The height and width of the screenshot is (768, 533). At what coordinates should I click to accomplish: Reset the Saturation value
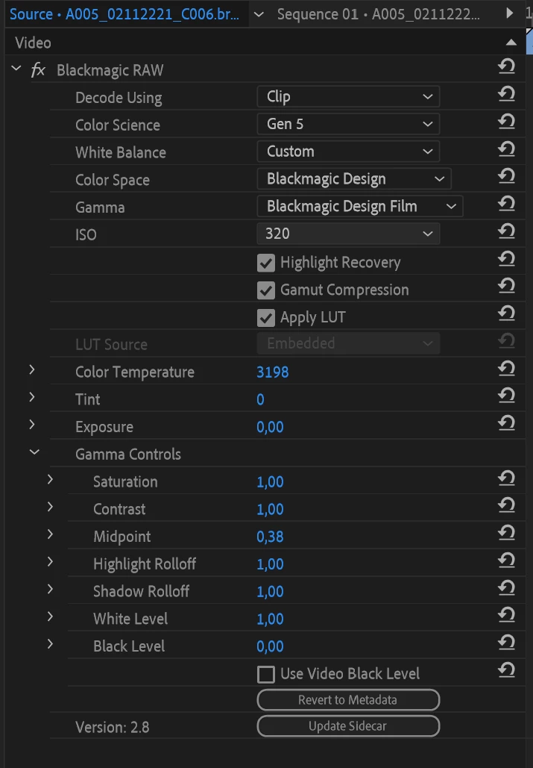click(x=507, y=478)
